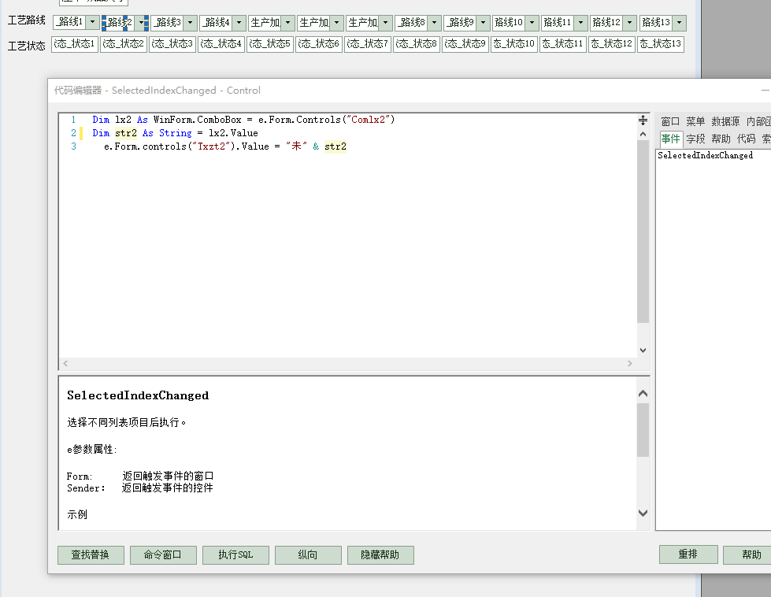
Task: Select the 事件 tab
Action: [670, 139]
